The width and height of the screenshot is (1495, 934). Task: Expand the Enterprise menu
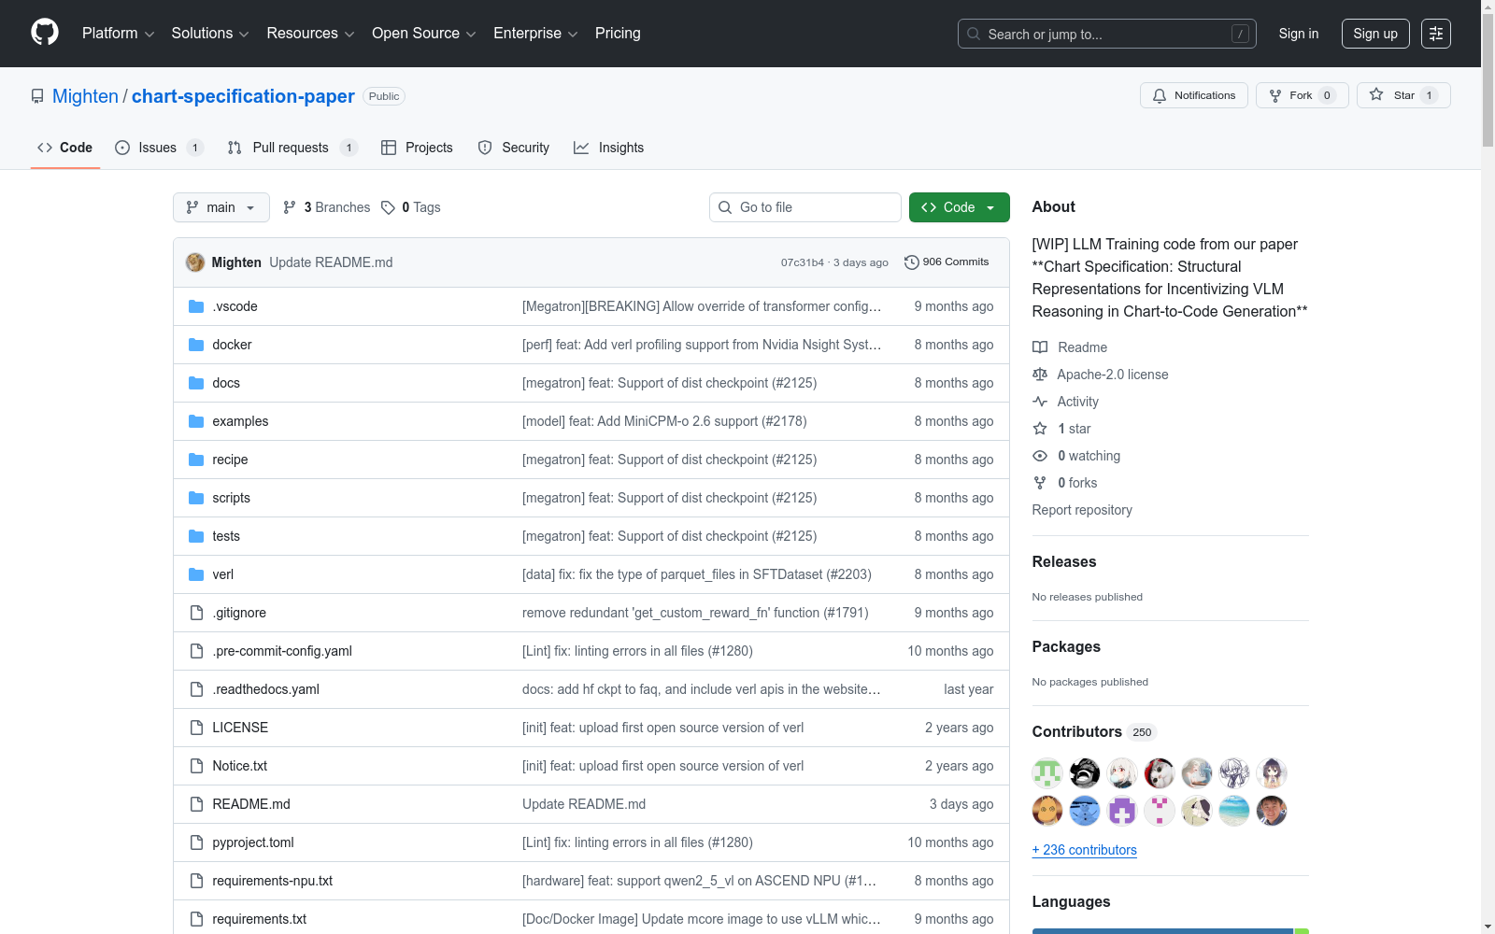coord(535,34)
